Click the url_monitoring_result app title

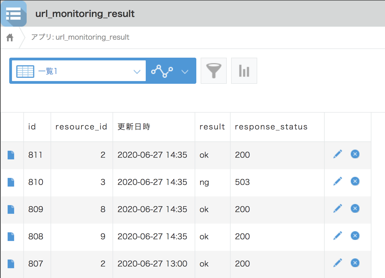[x=85, y=14]
